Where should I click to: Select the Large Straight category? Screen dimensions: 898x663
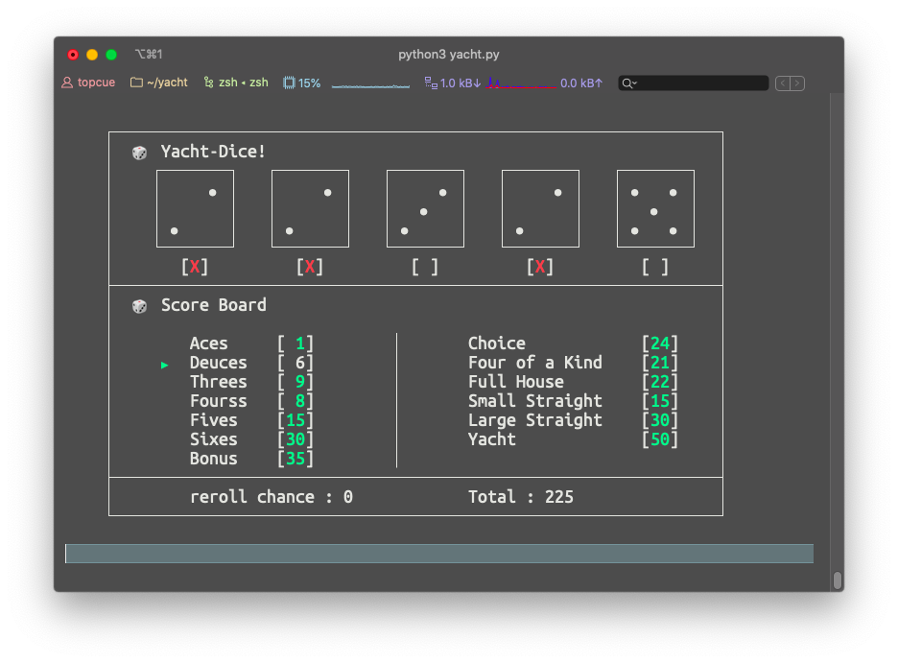(574, 420)
